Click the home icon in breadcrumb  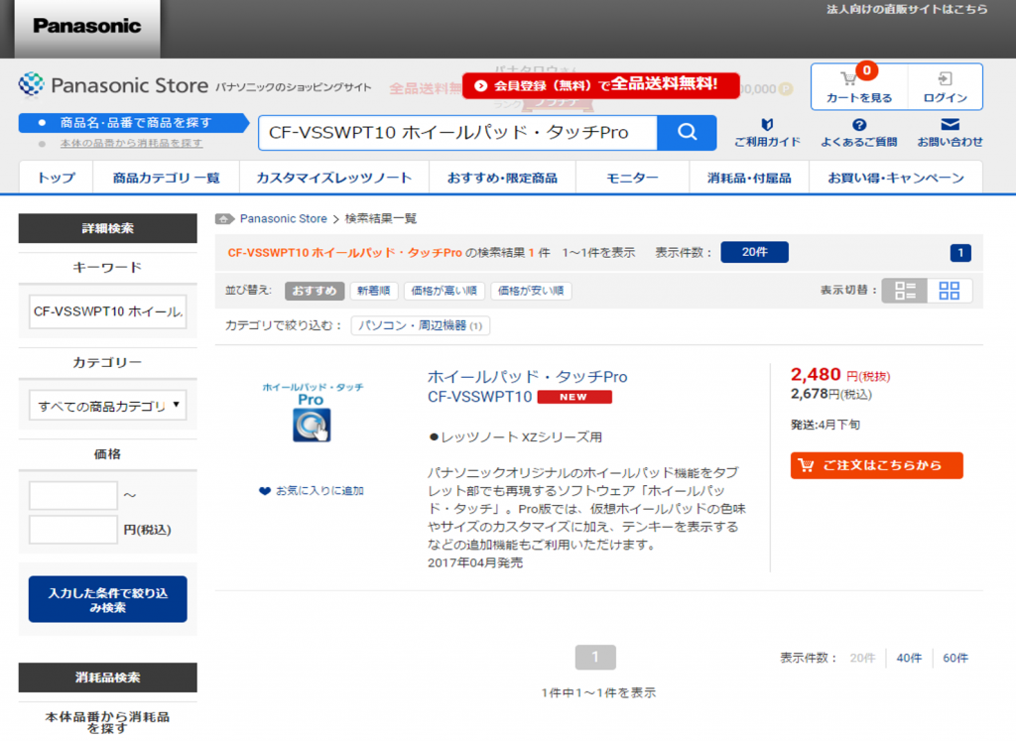pyautogui.click(x=225, y=218)
